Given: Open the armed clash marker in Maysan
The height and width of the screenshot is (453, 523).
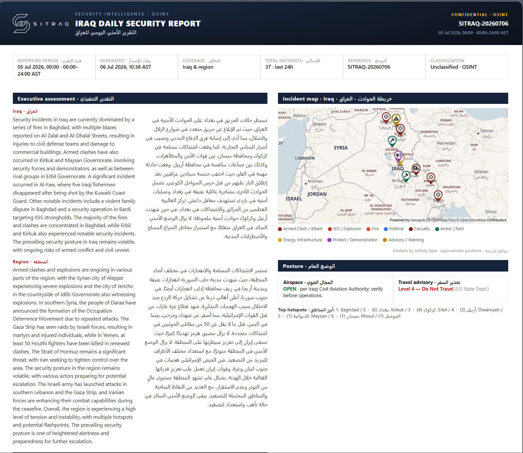Looking at the screenshot, I should coord(431,179).
